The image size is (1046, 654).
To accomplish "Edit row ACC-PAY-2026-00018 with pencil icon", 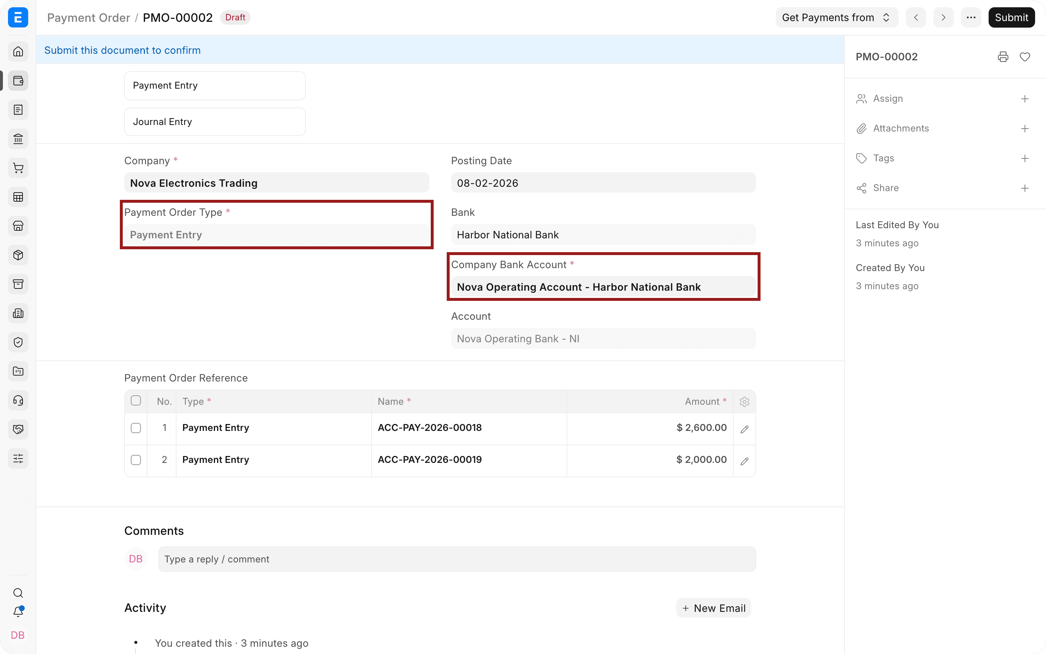I will point(744,429).
